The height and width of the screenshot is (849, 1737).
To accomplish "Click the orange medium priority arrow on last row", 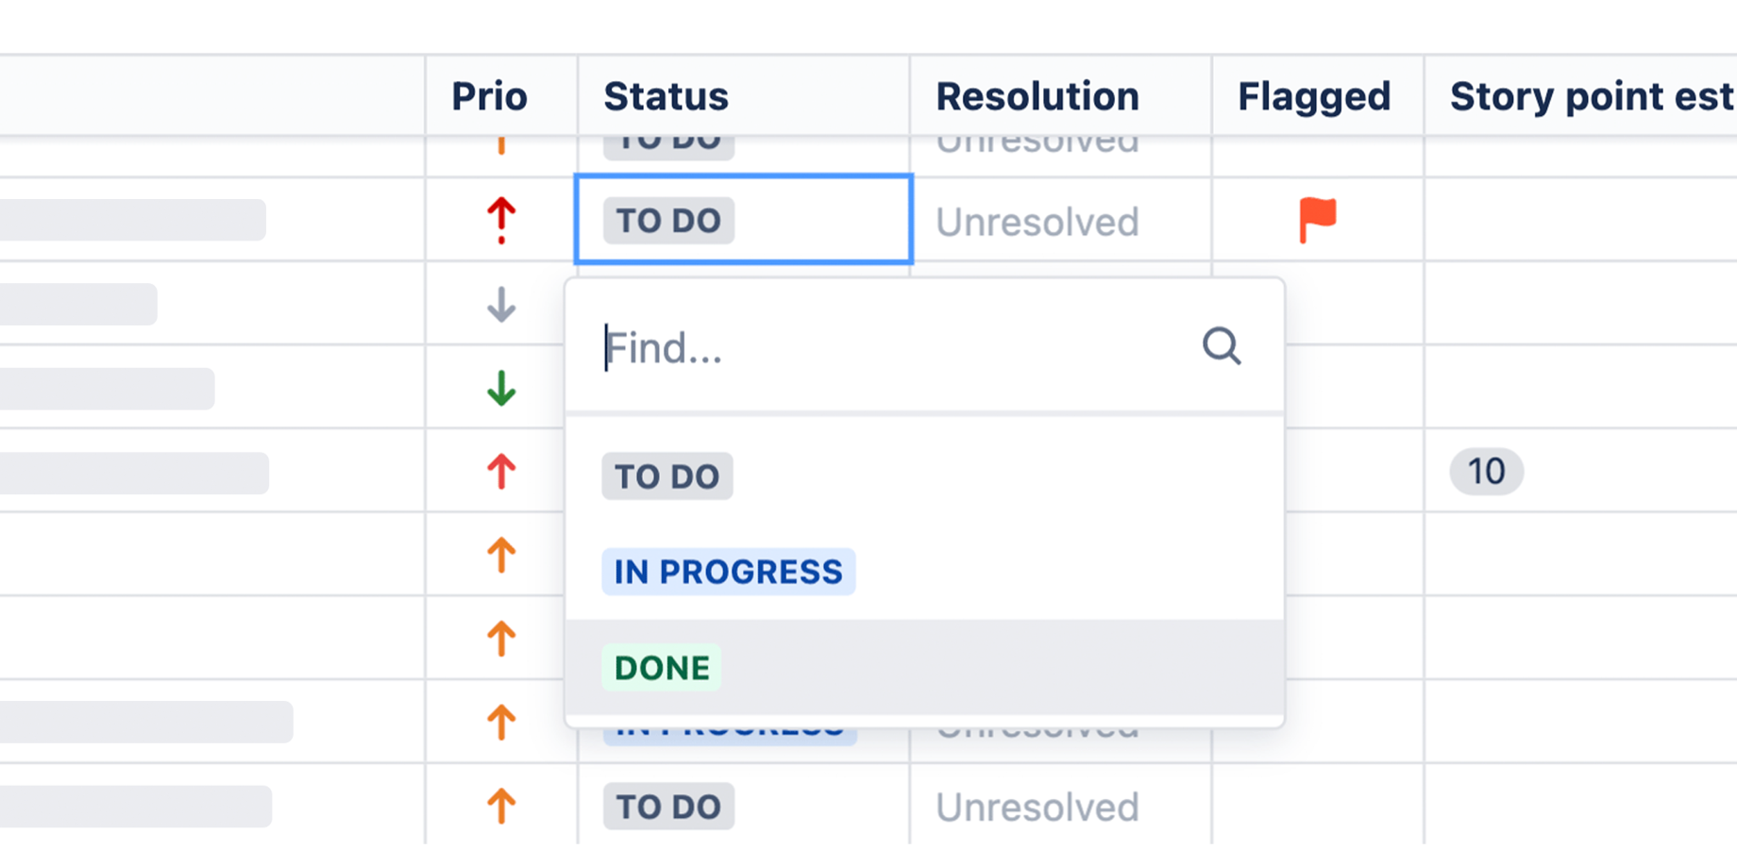I will click(x=500, y=807).
